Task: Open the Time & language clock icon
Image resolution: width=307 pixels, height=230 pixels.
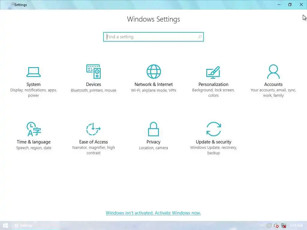Action: point(34,129)
